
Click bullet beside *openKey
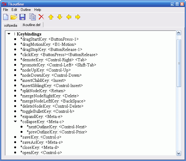pos(15,153)
